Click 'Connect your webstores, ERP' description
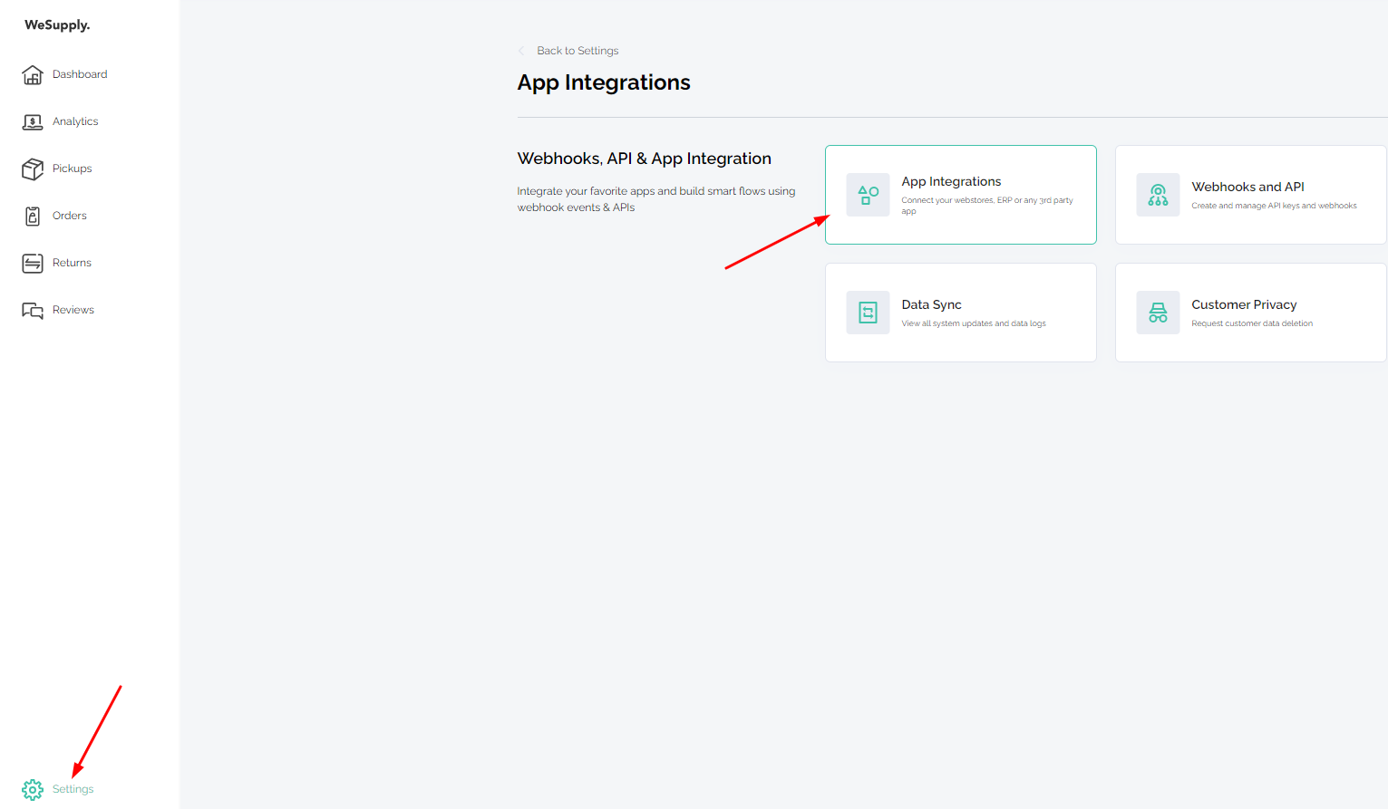This screenshot has width=1388, height=809. pos(987,206)
